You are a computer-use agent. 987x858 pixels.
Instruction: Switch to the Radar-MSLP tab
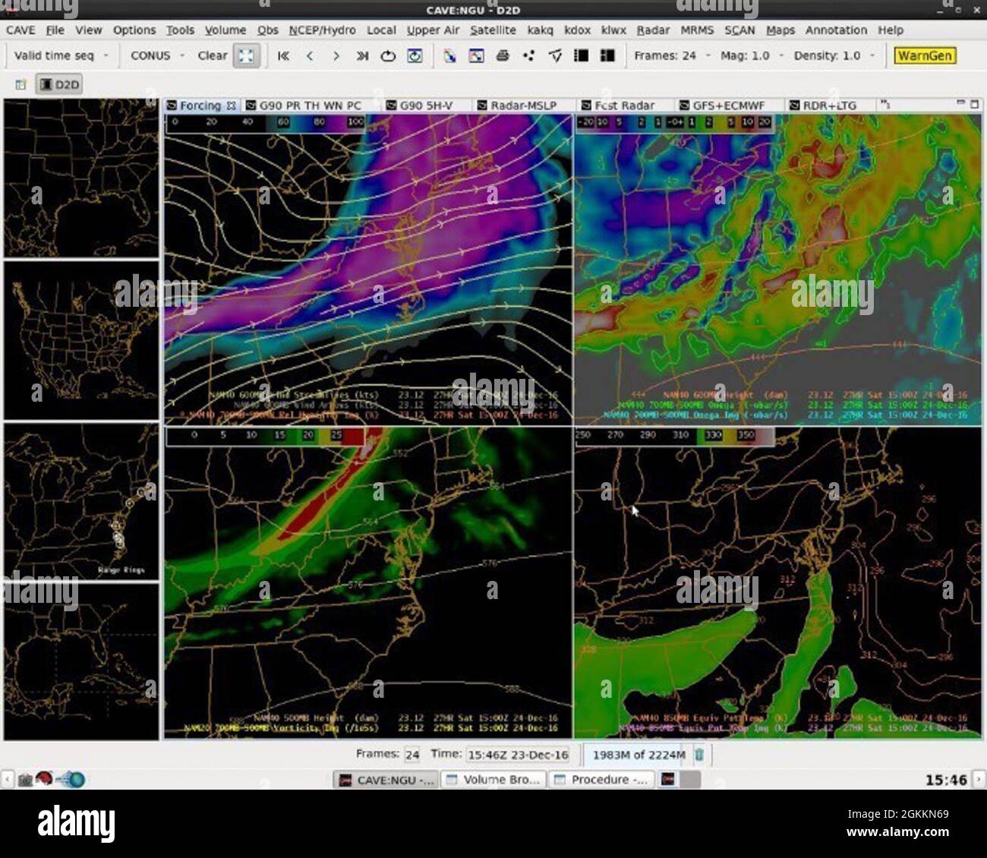(516, 106)
